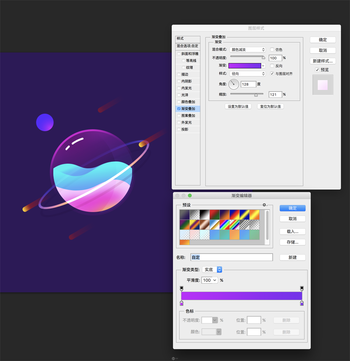
Task: Select right opacity stop above gradient bar
Action: [x=302, y=289]
